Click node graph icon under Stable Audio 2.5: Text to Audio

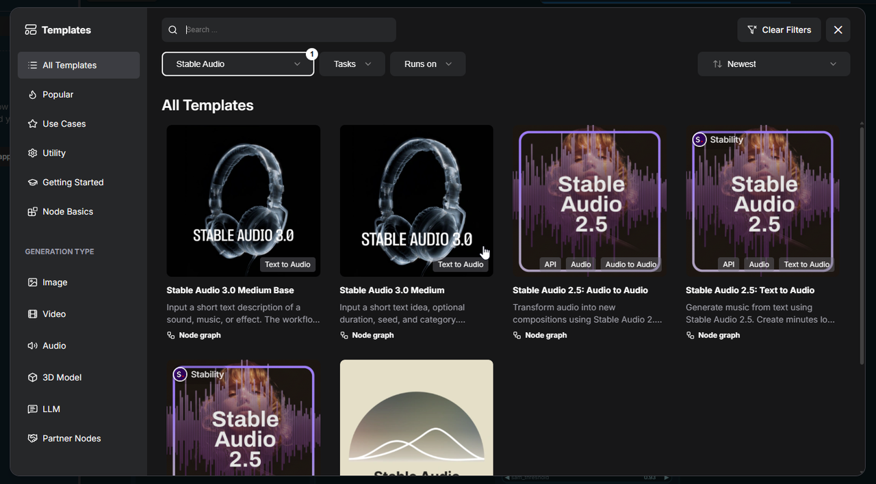click(690, 336)
